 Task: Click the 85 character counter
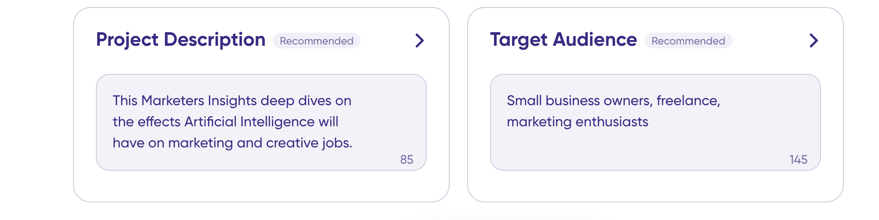407,160
